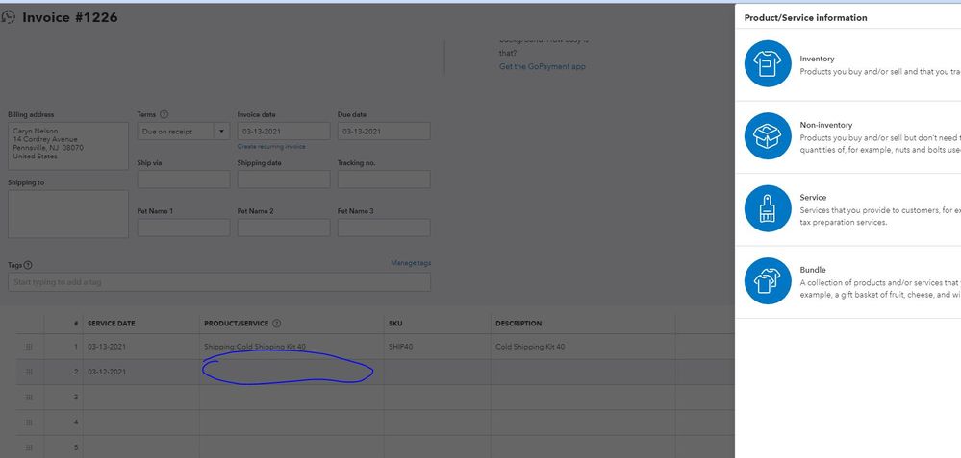Click the invoice history icon beside Invoice #1226
The image size is (961, 458).
(x=8, y=17)
